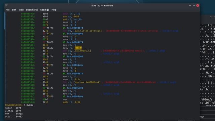The image size is (215, 121).
Task: Click the 'aav.aav.0x08006ca4' operand
Action: pyautogui.click(x=87, y=82)
